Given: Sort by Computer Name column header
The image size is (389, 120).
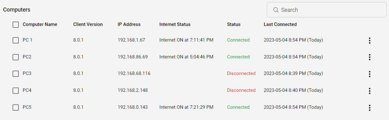Looking at the screenshot, I should [x=40, y=24].
